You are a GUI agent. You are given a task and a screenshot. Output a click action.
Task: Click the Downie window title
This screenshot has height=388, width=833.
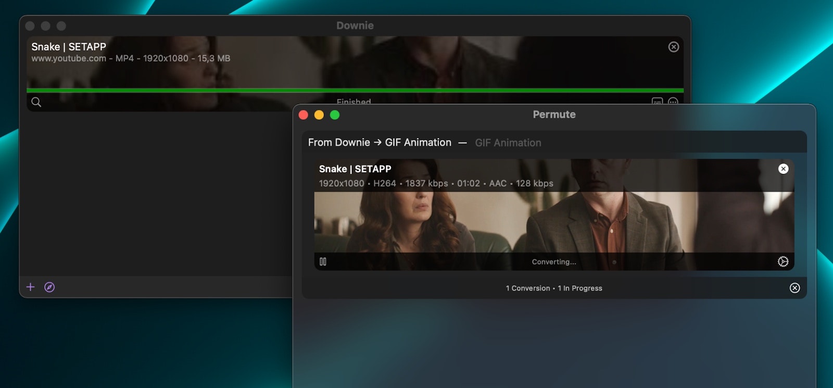[355, 26]
